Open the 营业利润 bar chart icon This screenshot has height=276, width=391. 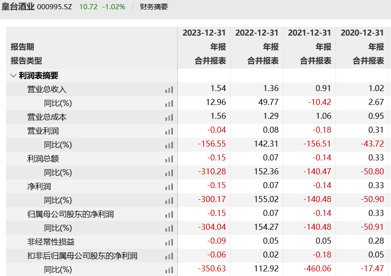169,131
